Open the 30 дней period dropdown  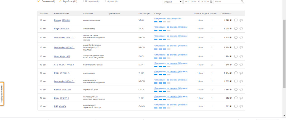click(173, 2)
